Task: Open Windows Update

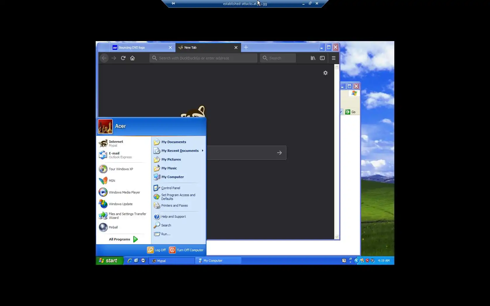Action: (124, 204)
